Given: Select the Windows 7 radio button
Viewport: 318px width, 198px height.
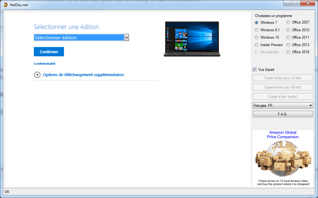Looking at the screenshot, I should coord(257,22).
